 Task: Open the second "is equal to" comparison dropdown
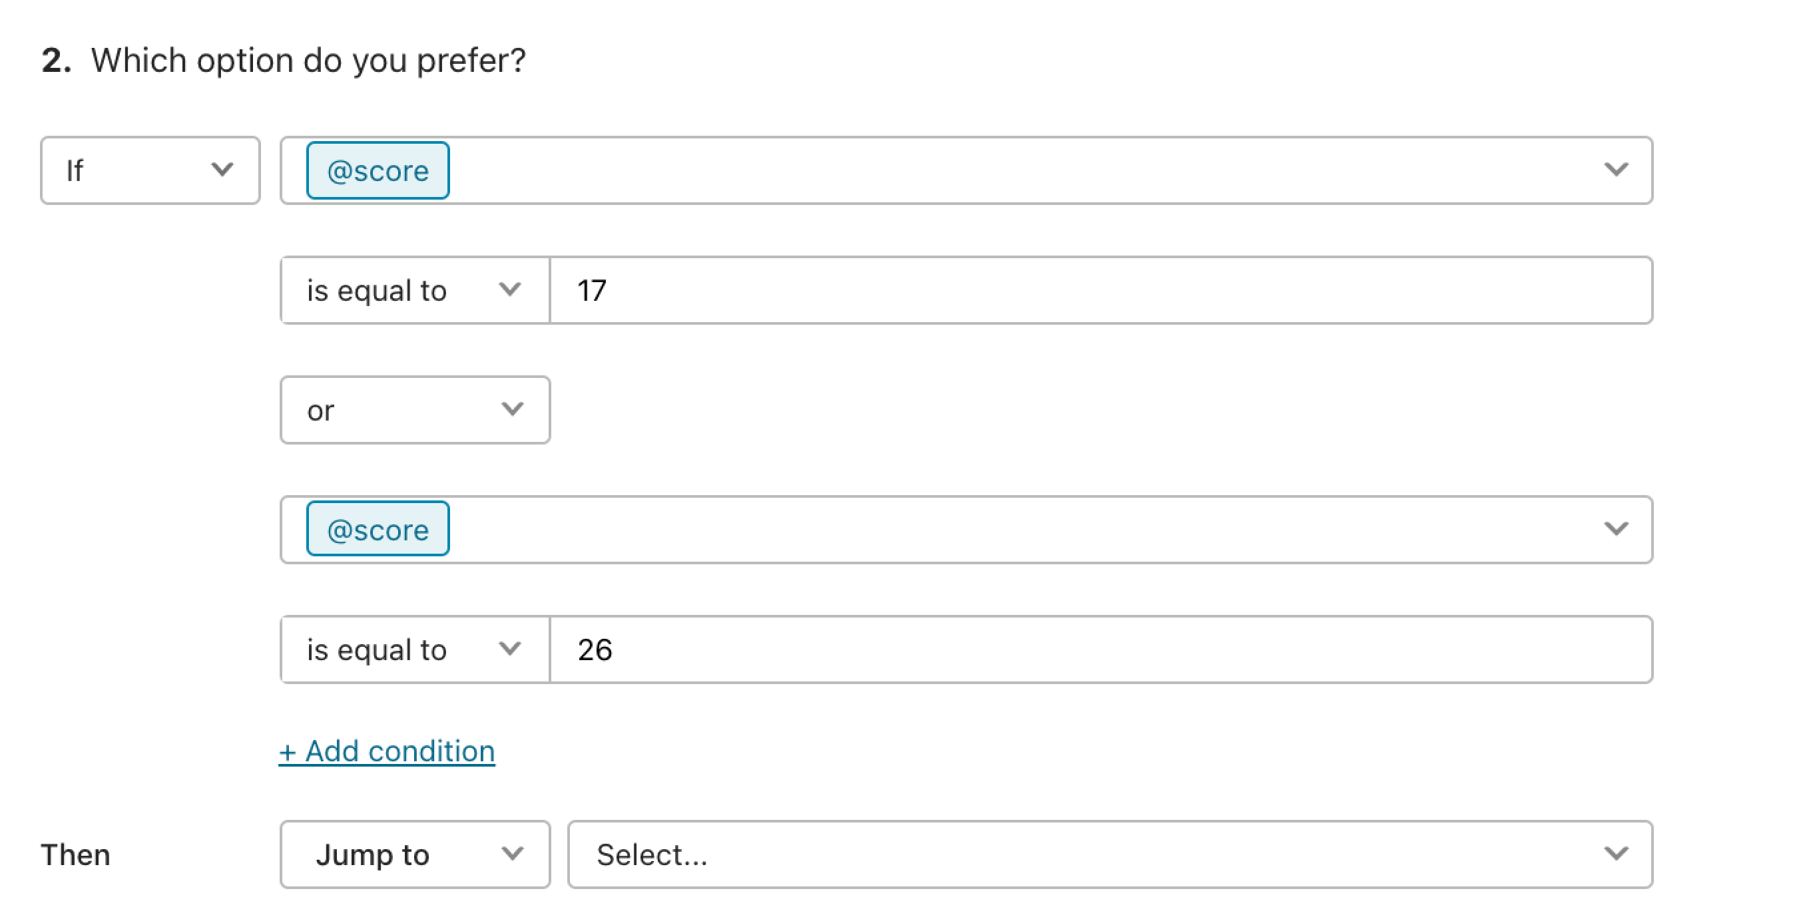tap(414, 649)
